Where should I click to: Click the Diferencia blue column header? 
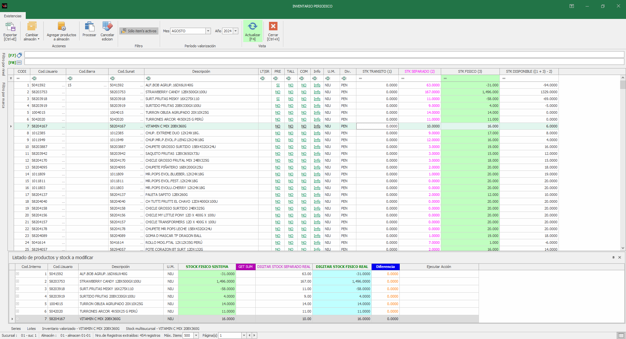pyautogui.click(x=385, y=267)
